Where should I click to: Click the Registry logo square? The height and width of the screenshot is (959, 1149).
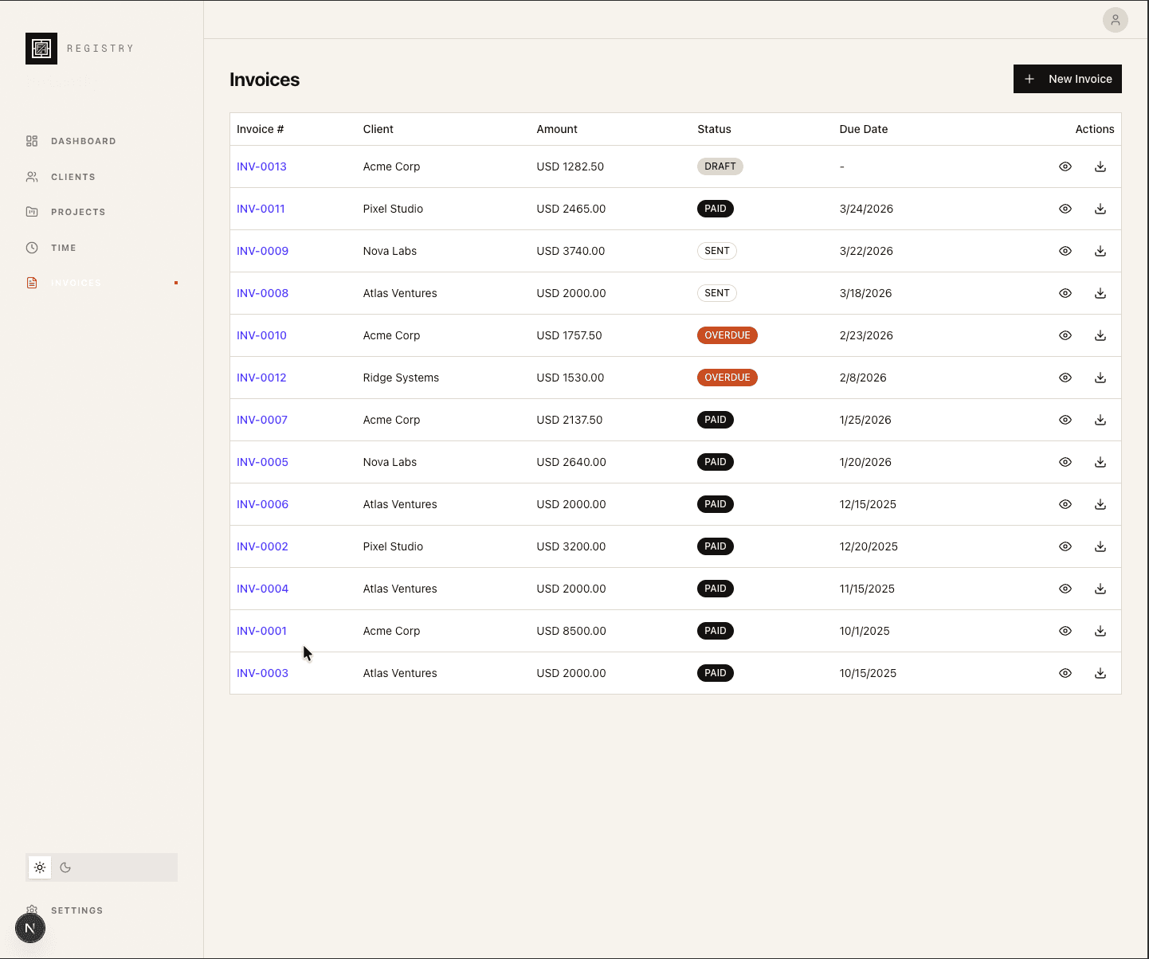coord(41,48)
